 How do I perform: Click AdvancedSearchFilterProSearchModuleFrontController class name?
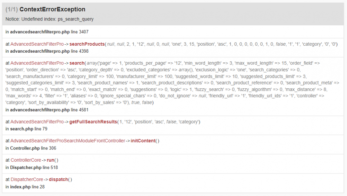(68, 141)
